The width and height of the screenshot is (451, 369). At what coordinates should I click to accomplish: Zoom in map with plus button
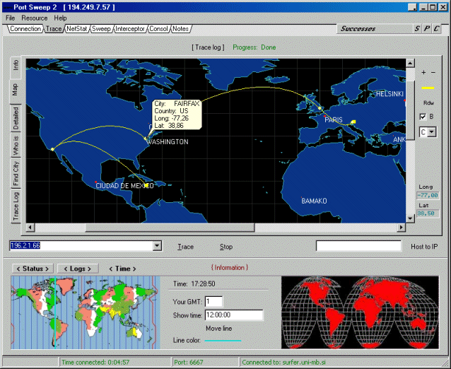point(423,73)
